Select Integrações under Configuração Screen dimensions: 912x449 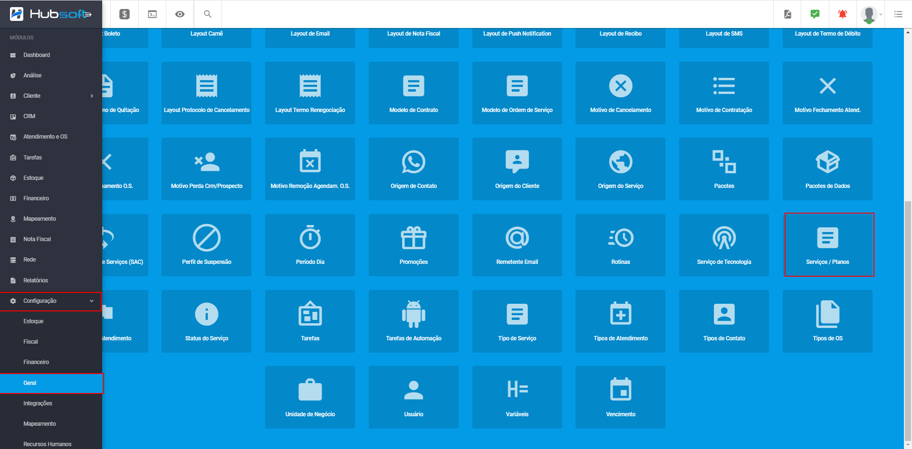51,403
